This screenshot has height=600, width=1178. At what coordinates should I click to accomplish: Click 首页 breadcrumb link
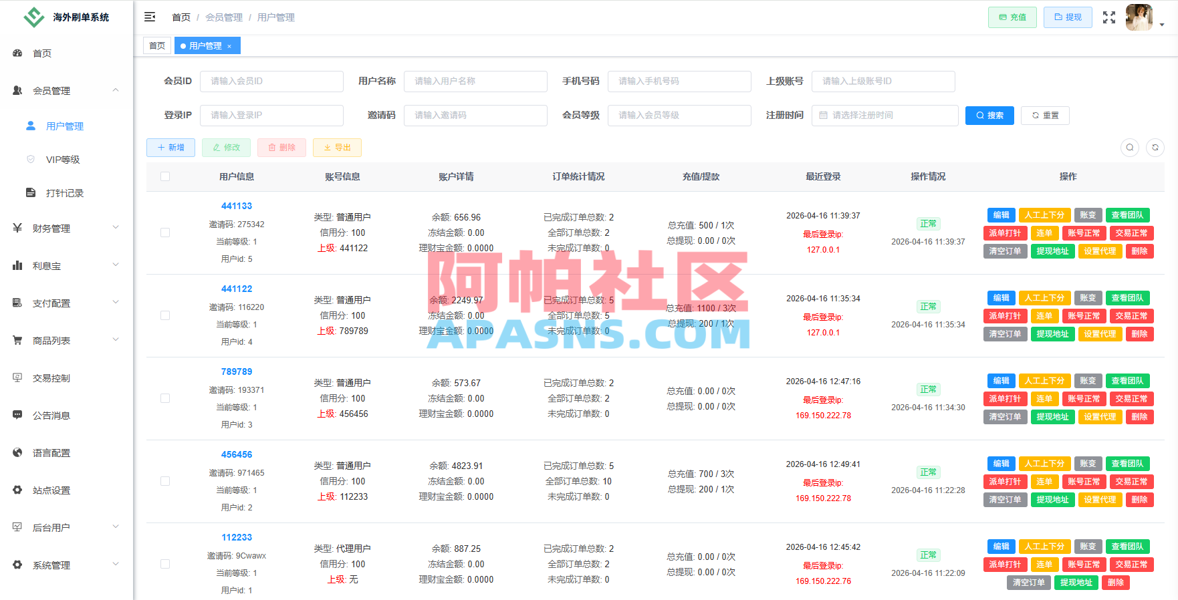tap(181, 17)
